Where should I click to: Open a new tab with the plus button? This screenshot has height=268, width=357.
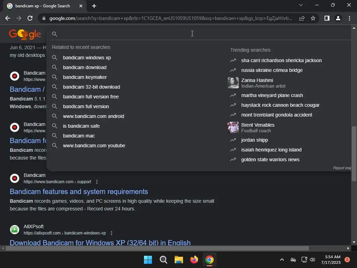pyautogui.click(x=94, y=6)
